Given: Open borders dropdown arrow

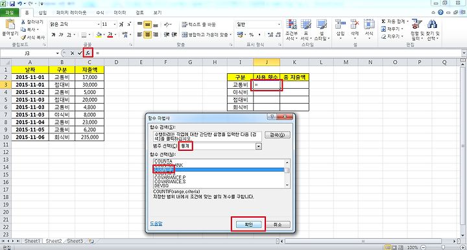Looking at the screenshot, I should click(90, 35).
